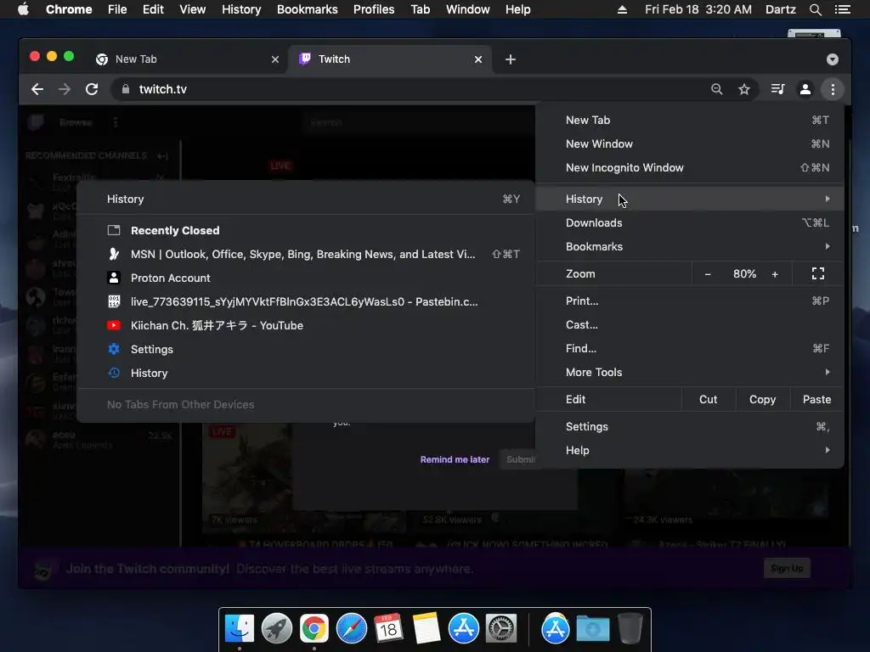Select Find... menu item

(690, 349)
